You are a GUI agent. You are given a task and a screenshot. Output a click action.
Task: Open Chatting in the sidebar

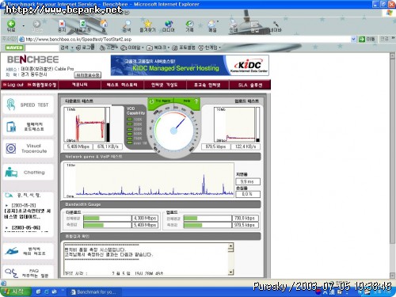coord(29,172)
